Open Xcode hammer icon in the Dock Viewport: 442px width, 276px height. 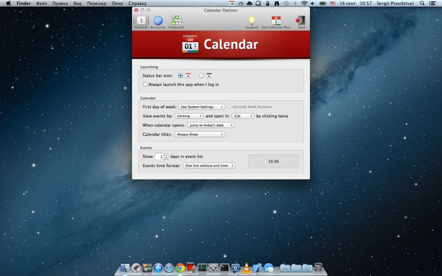(x=257, y=268)
